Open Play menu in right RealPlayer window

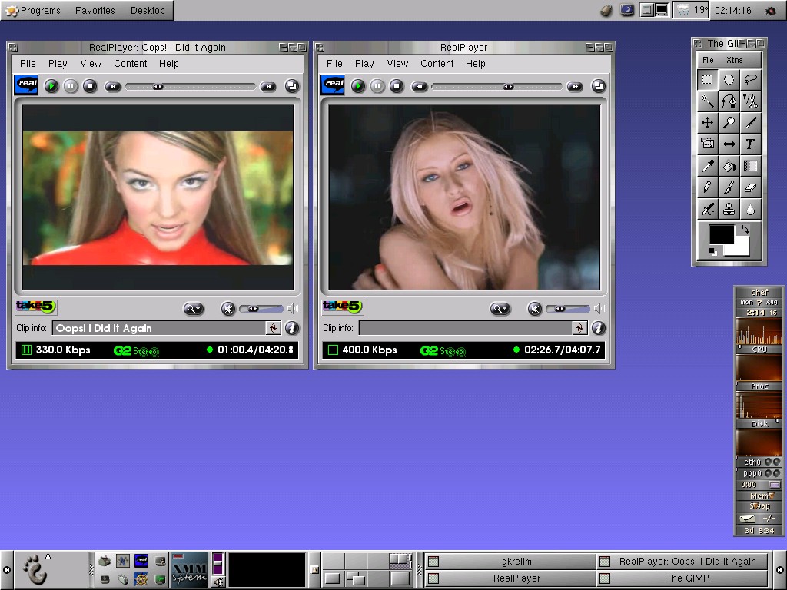click(364, 63)
